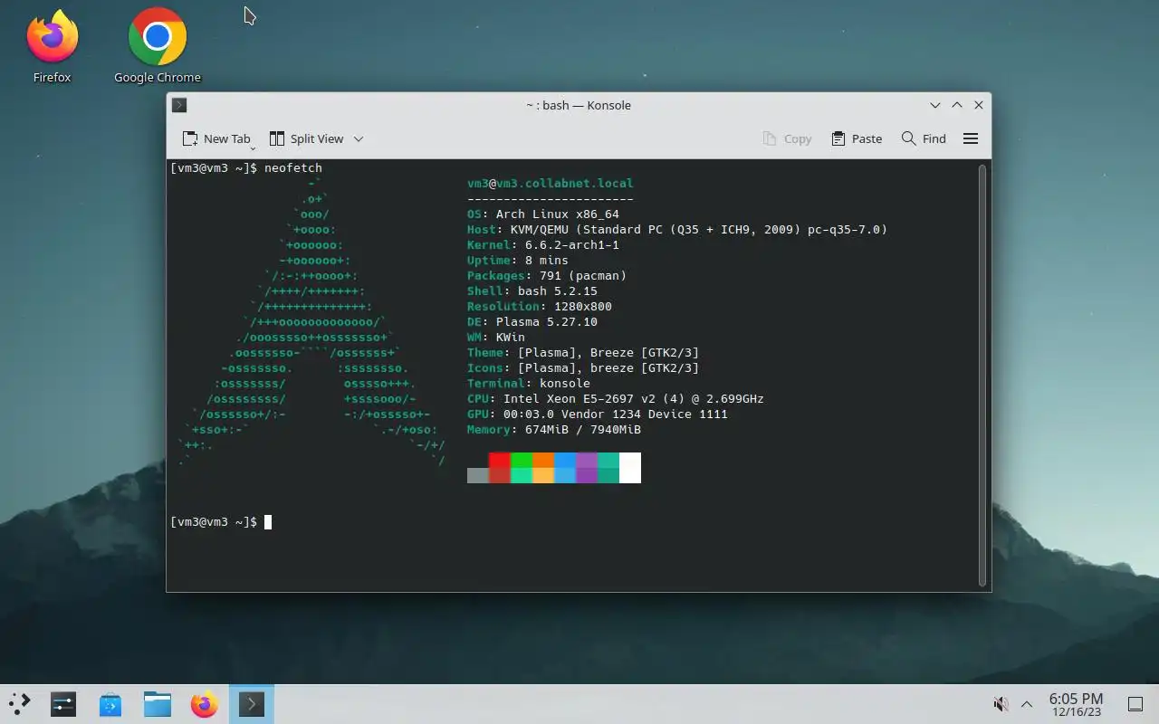Click the Split View button
1159x724 pixels.
(x=306, y=138)
